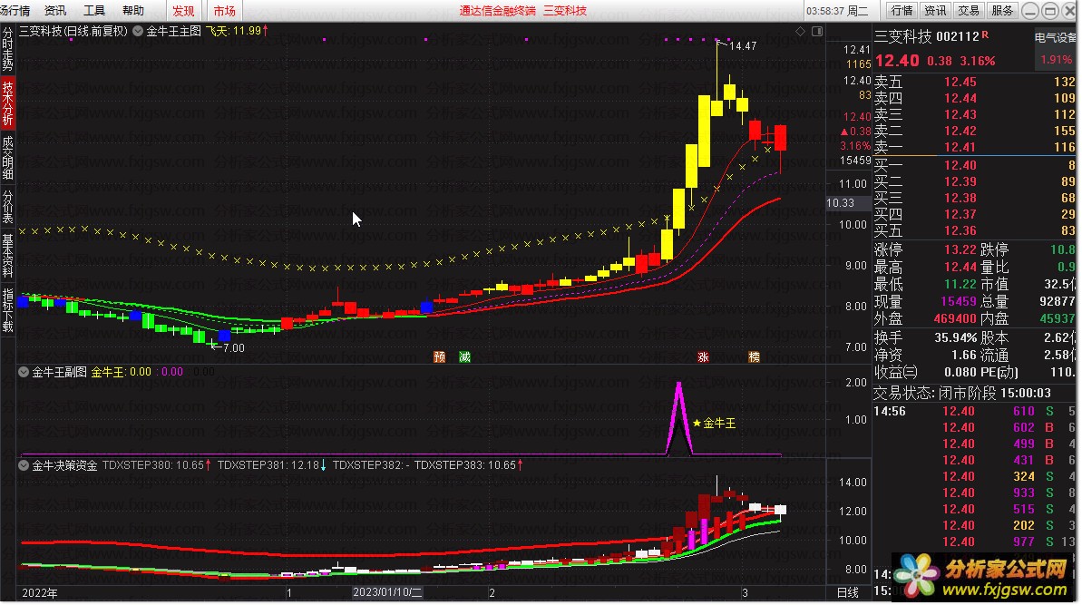Click the 榜 marker icon under the chart
Viewport: 1082px width, 605px height.
[755, 356]
